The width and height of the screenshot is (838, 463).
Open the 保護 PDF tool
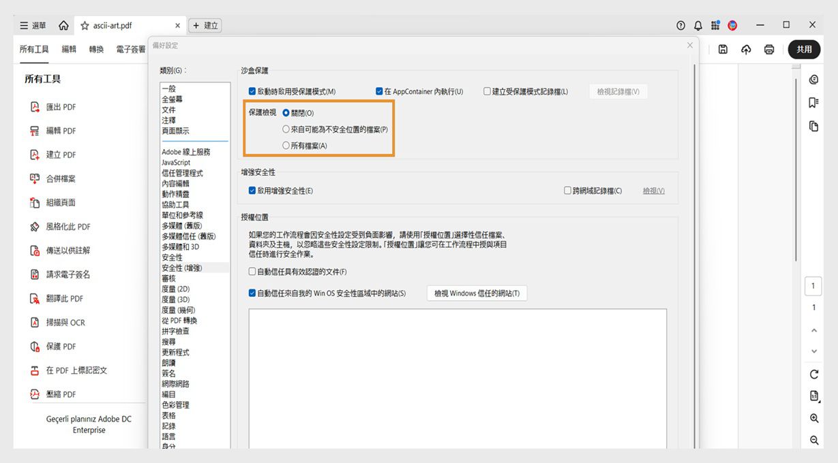pyautogui.click(x=57, y=346)
